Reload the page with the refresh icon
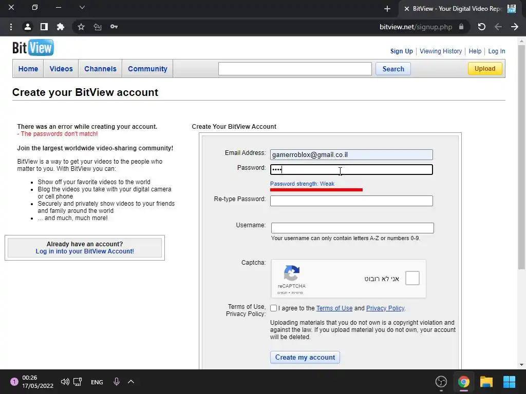526x394 pixels. 482,27
